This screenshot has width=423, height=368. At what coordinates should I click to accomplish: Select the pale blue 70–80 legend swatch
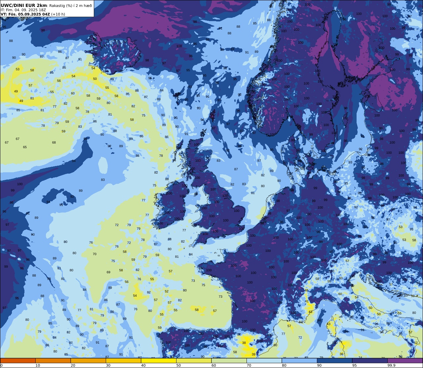[264, 360]
